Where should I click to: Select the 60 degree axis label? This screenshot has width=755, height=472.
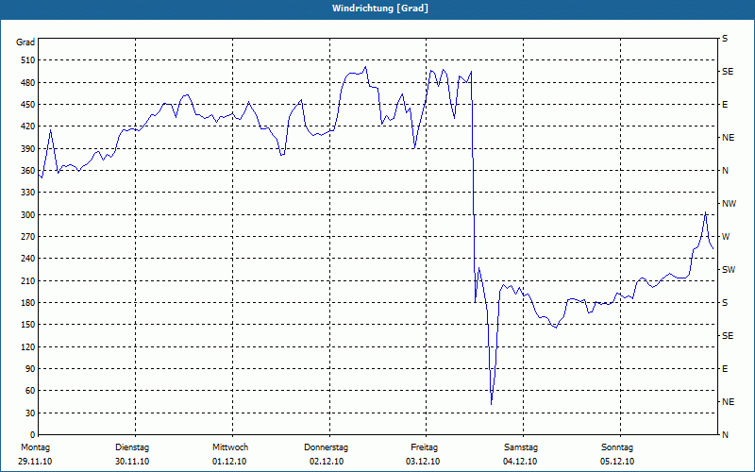pos(30,391)
